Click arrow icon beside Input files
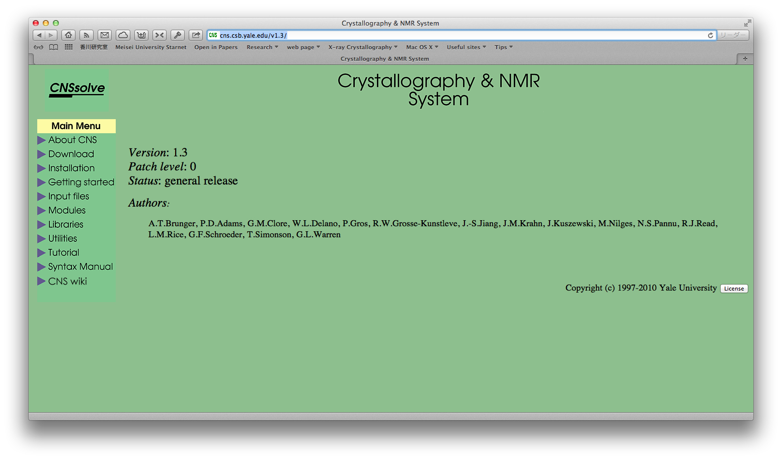Image resolution: width=782 pixels, height=460 pixels. tap(42, 197)
